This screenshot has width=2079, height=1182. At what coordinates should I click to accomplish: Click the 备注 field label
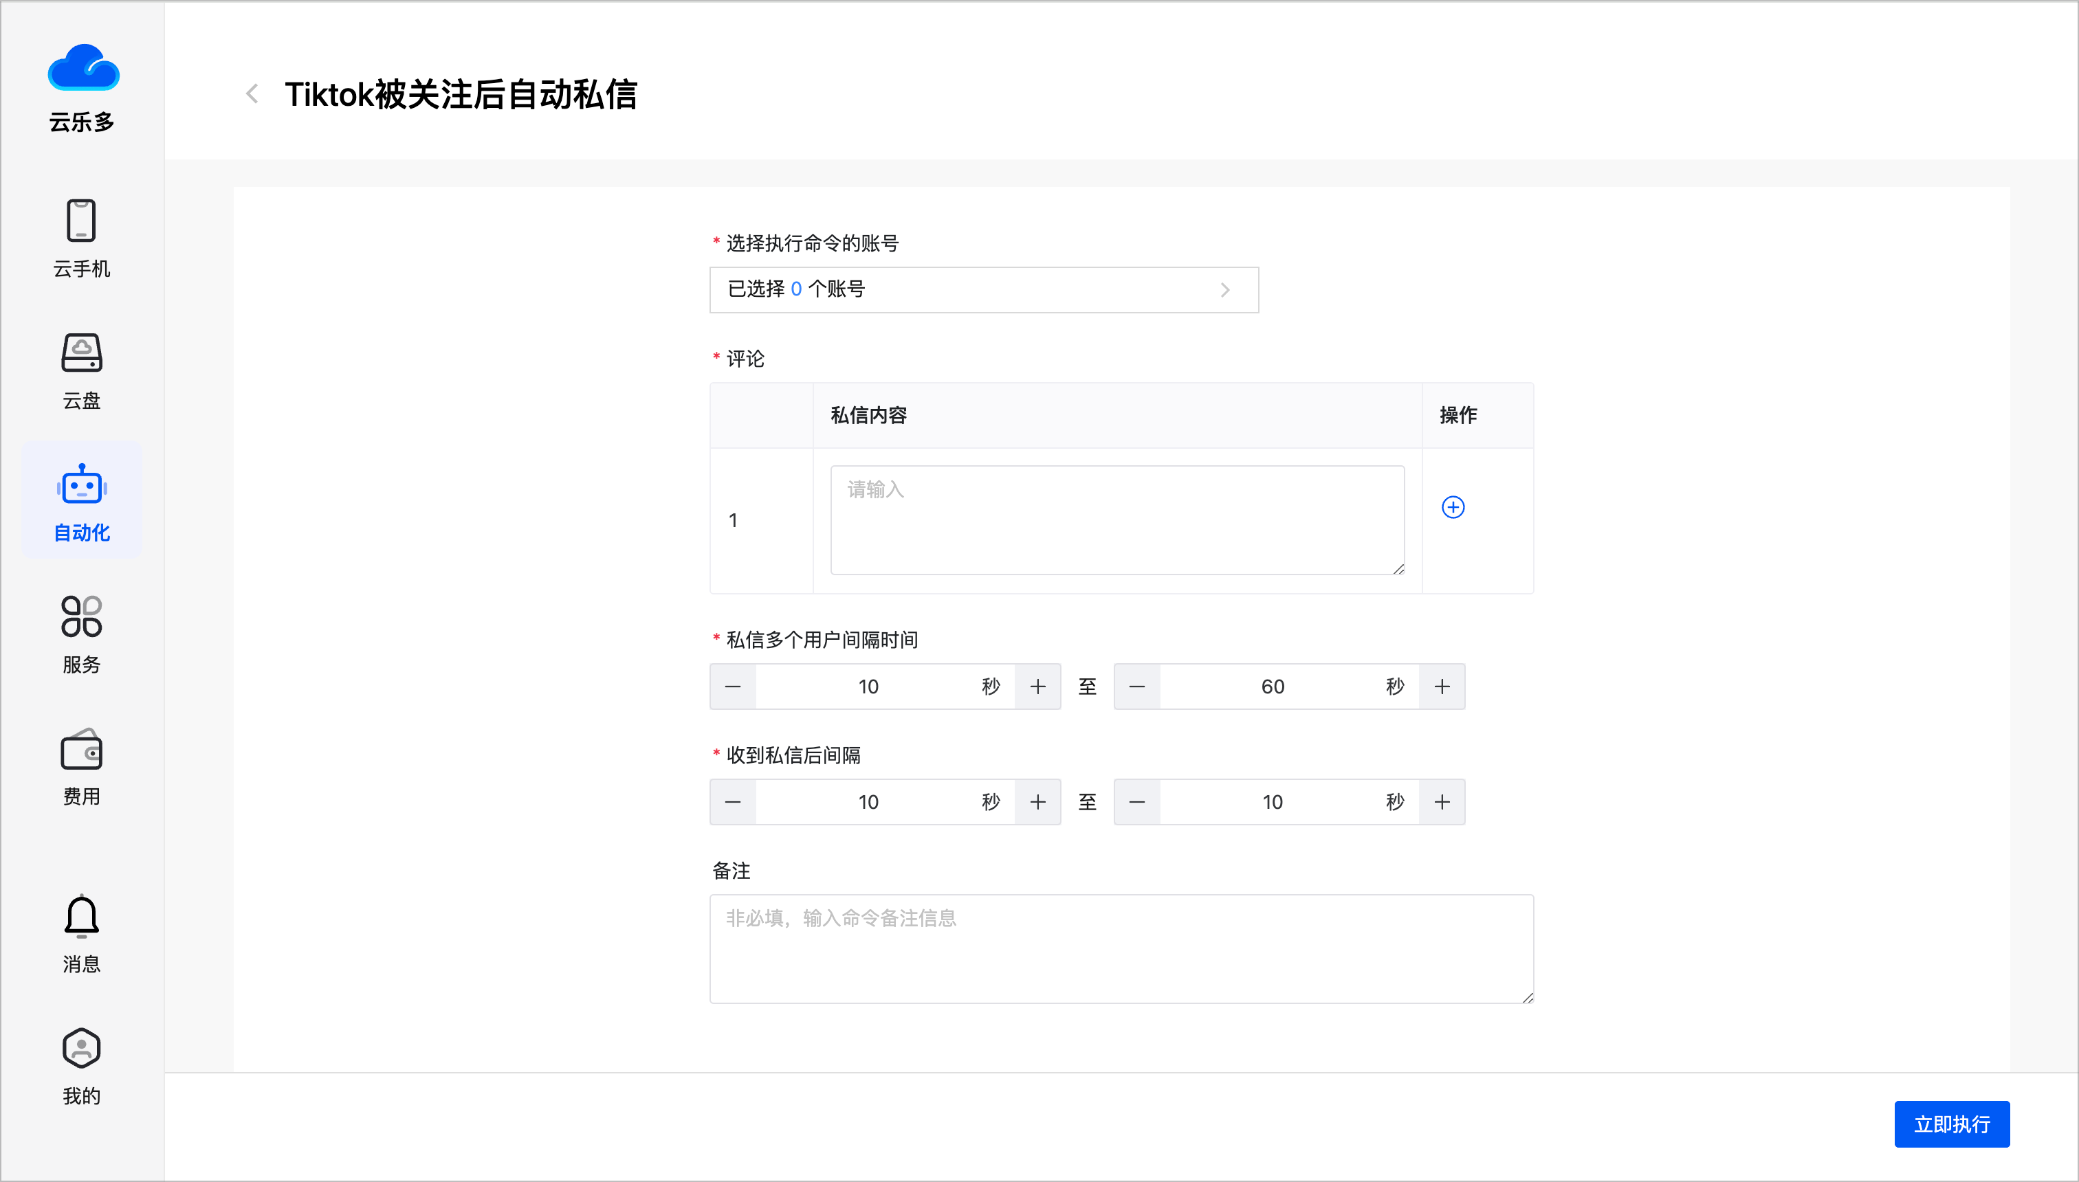tap(731, 871)
